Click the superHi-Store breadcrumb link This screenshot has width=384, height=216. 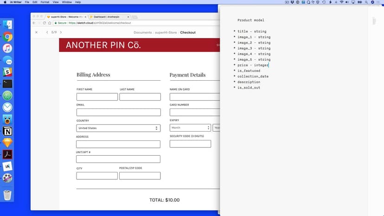click(x=166, y=32)
